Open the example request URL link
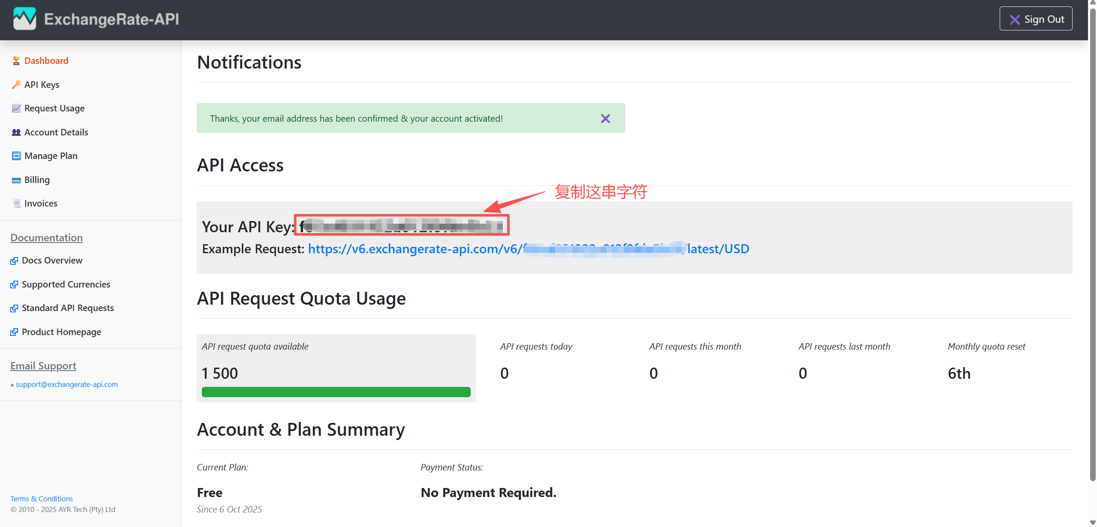Screen dimensions: 1097x527 point(528,249)
